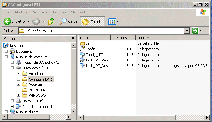
Task: Open address bar dropdown list
Action: (187, 31)
